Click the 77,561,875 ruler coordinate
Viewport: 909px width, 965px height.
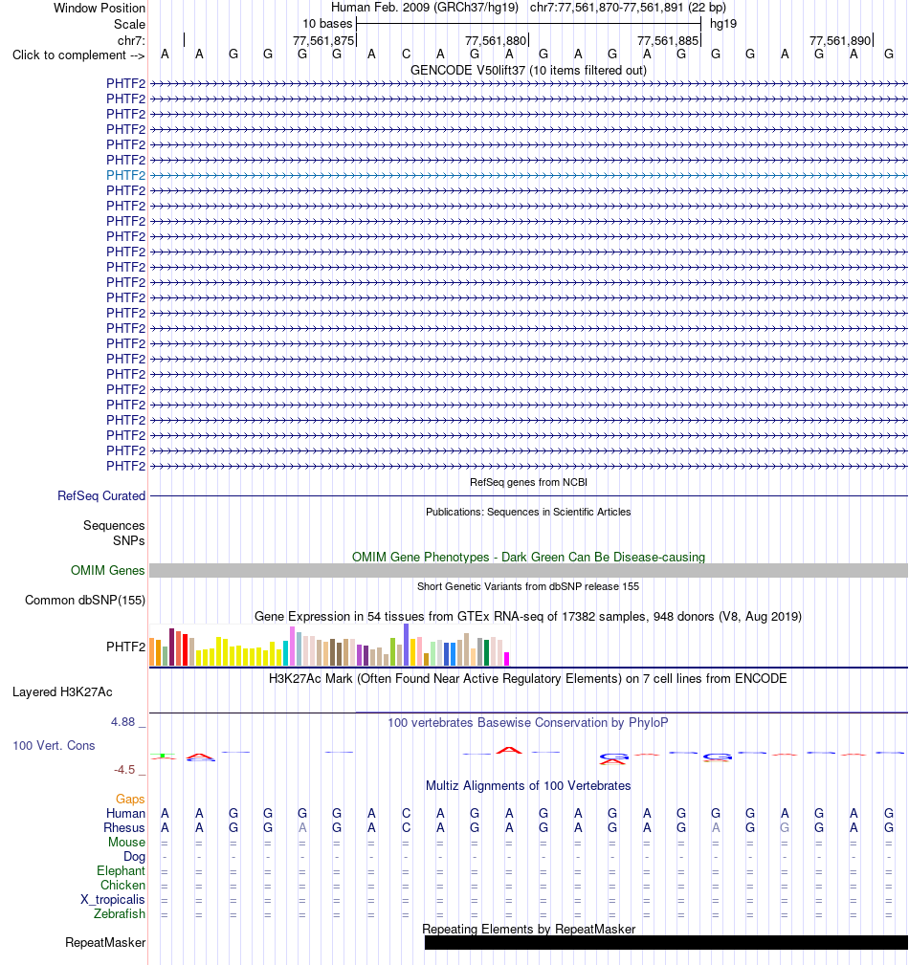(323, 40)
